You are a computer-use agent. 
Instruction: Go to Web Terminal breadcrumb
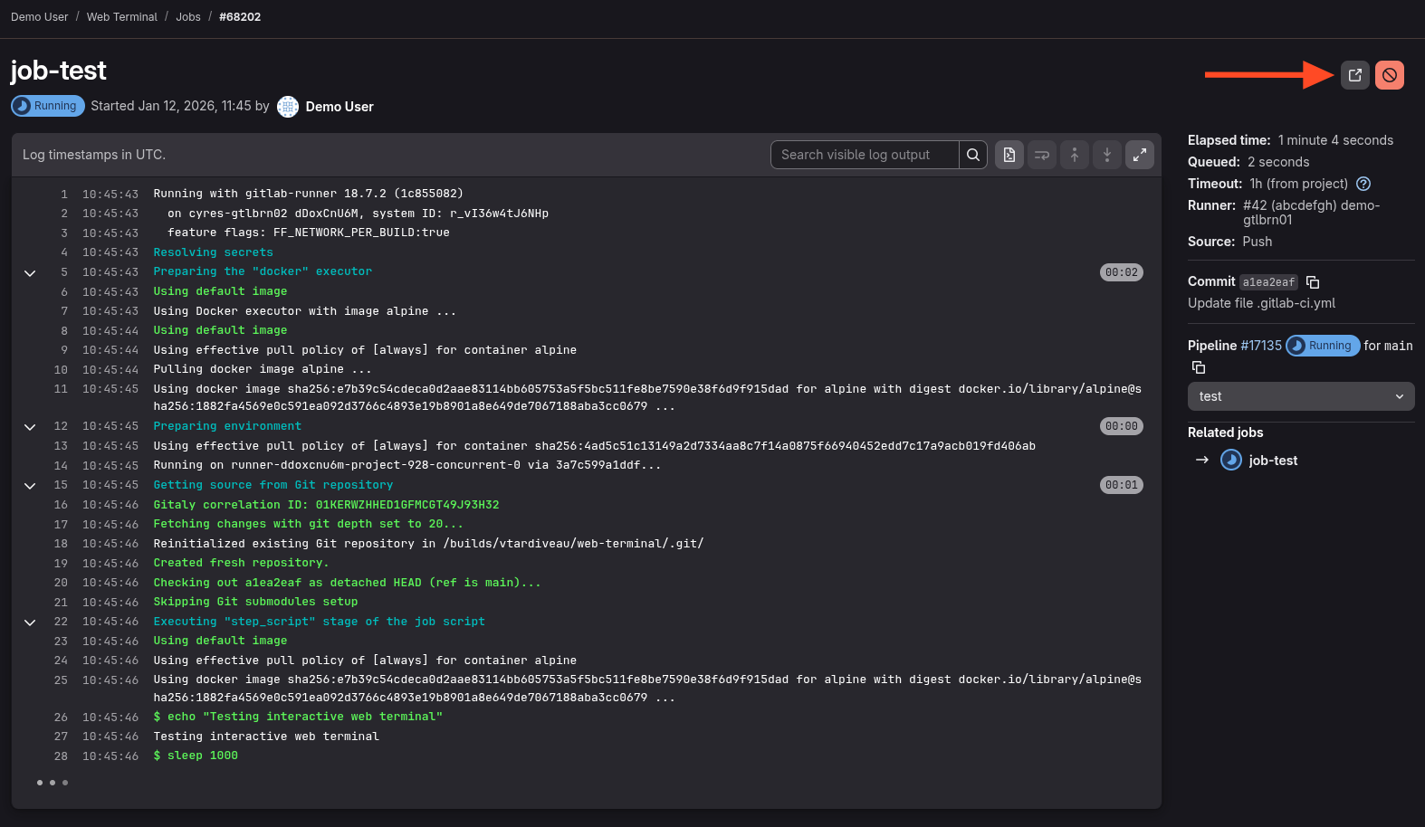click(121, 17)
